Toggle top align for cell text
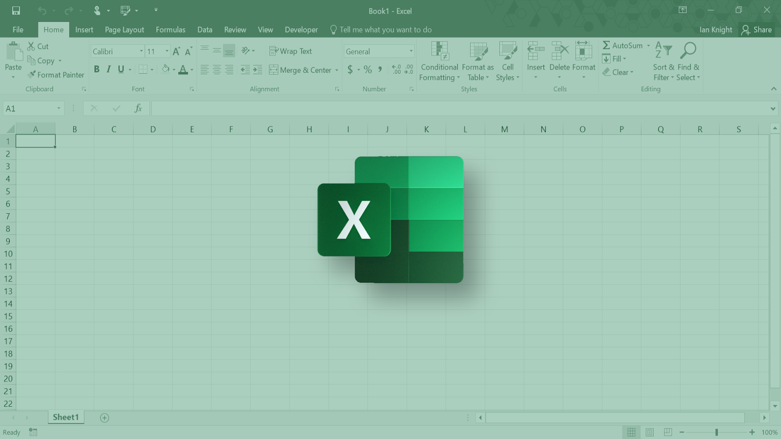This screenshot has width=781, height=439. coord(205,50)
